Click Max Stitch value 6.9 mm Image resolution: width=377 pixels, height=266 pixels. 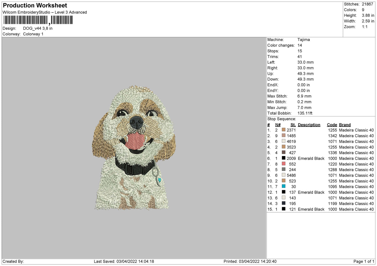304,96
